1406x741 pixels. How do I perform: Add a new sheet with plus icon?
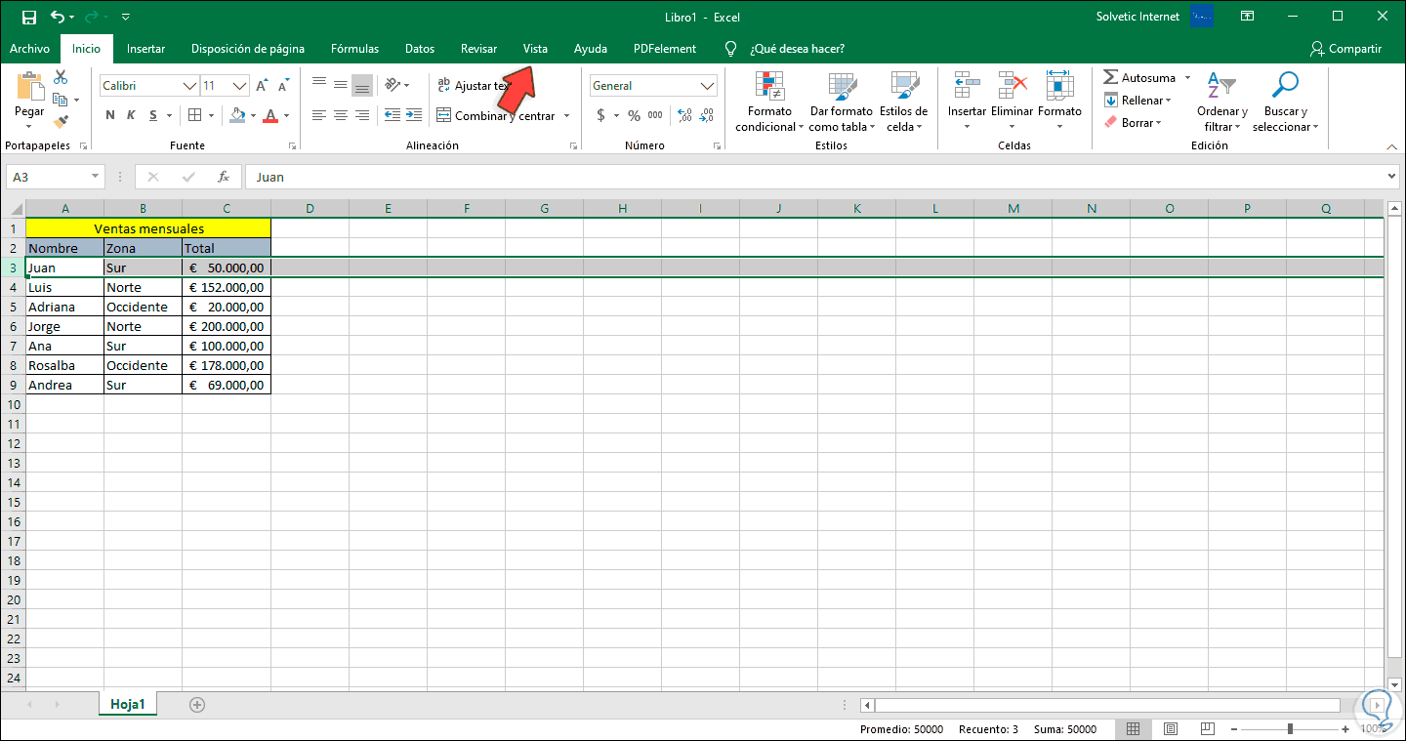(x=197, y=704)
